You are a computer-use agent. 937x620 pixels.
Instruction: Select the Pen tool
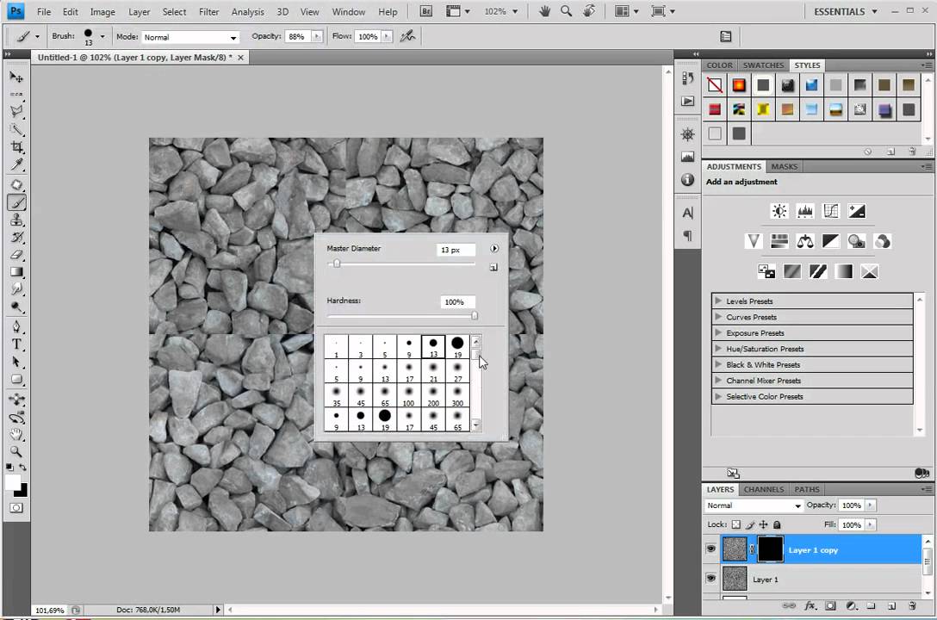(16, 326)
